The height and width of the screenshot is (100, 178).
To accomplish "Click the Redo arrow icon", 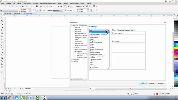I will tap(31, 6).
